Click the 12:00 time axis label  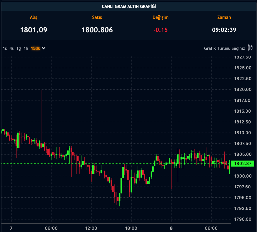tap(91, 228)
